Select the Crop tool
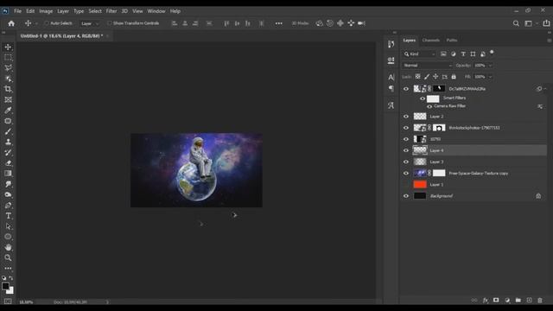Viewport: 553px width, 311px height. [x=8, y=89]
